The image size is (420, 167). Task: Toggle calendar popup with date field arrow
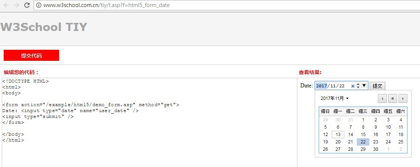(364, 86)
